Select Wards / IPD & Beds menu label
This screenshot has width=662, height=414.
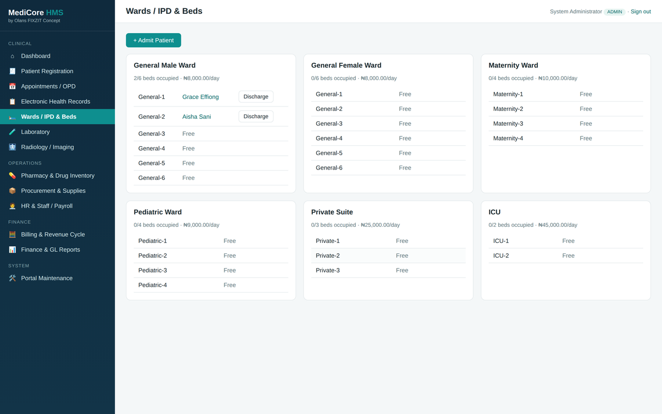(49, 117)
